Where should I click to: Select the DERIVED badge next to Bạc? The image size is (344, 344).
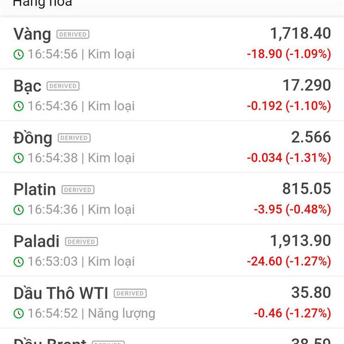(63, 86)
